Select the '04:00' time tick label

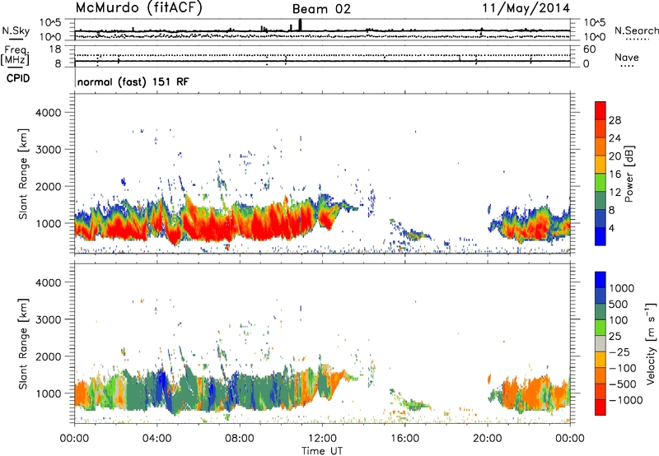(157, 439)
